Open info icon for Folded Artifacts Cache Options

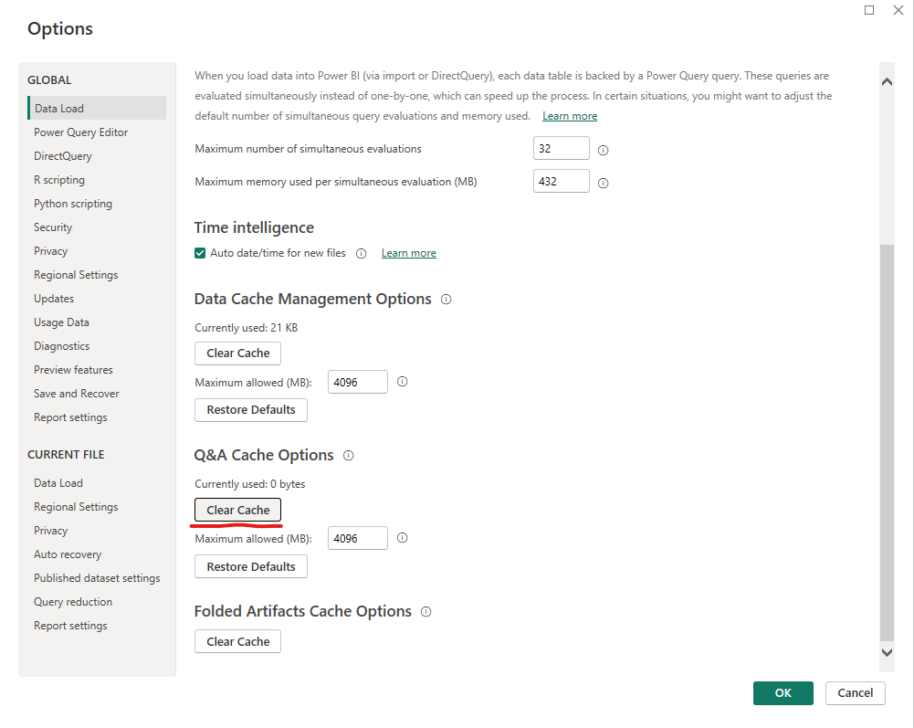coord(426,611)
